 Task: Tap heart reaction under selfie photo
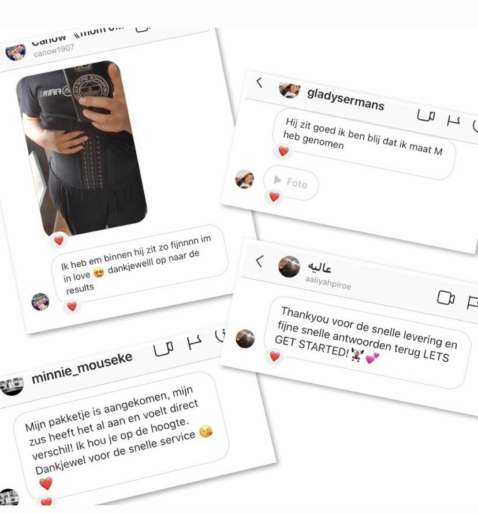coord(59,241)
